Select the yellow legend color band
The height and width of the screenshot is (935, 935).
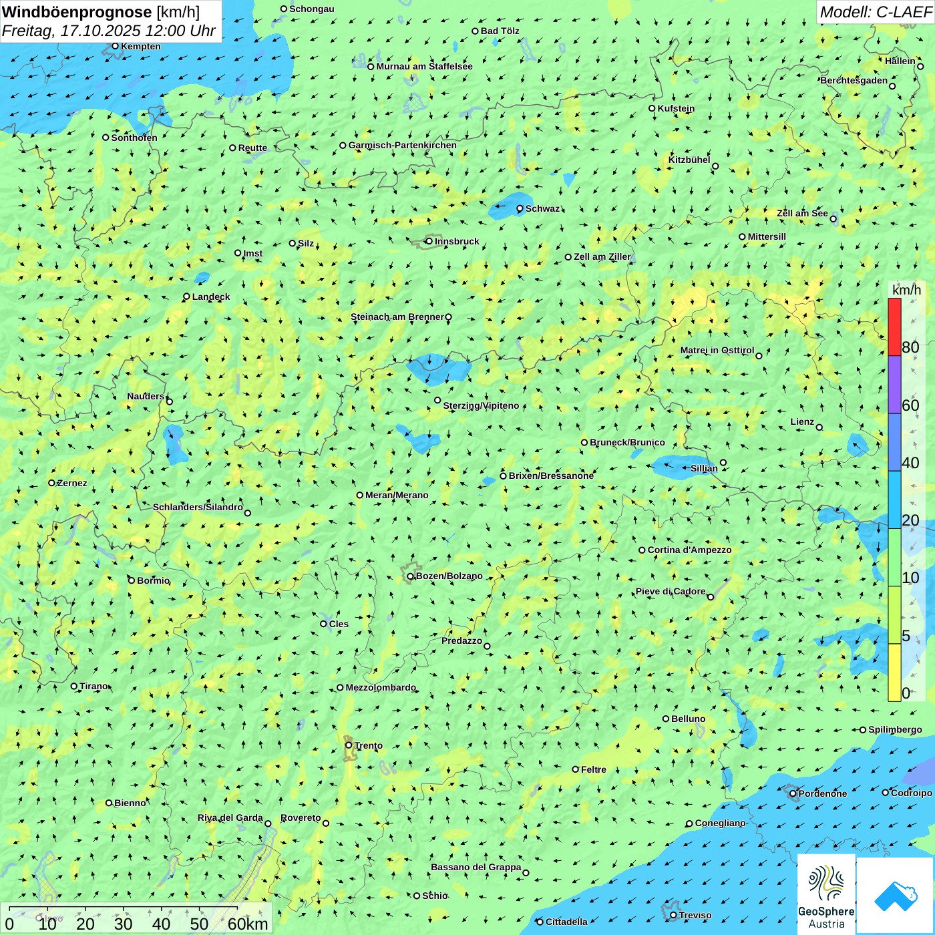tap(894, 672)
